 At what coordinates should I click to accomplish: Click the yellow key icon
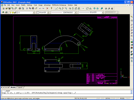tap(51, 9)
